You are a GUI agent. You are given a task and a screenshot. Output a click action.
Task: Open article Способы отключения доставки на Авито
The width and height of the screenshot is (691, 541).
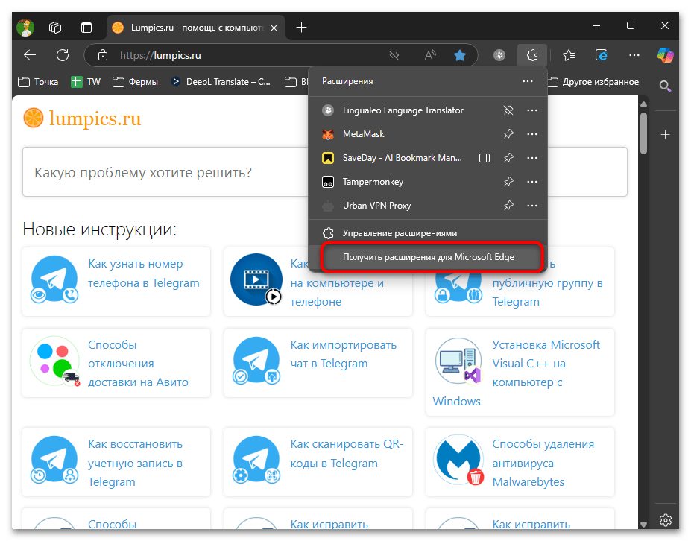coord(138,364)
